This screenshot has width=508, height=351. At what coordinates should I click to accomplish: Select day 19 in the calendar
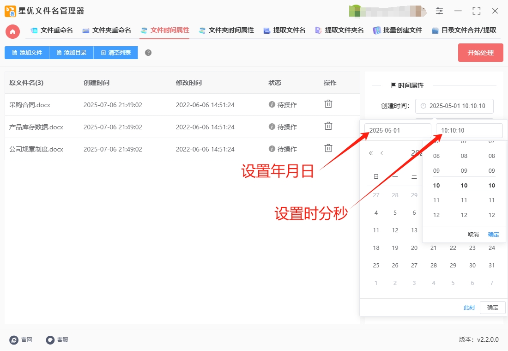coord(395,248)
